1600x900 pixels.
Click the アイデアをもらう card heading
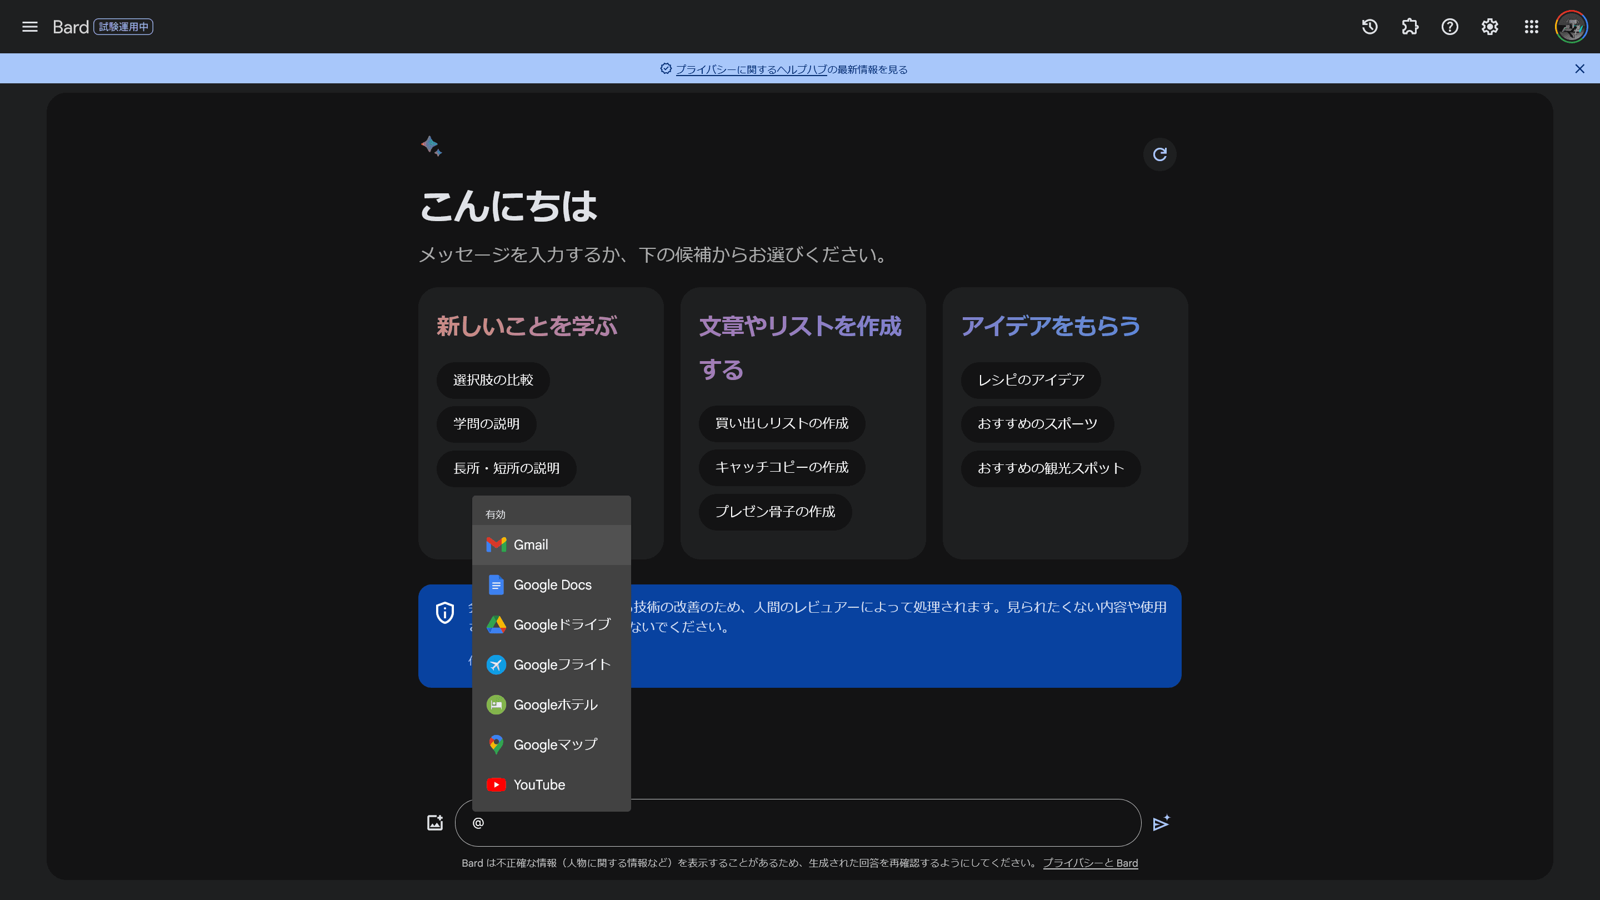[x=1051, y=327]
